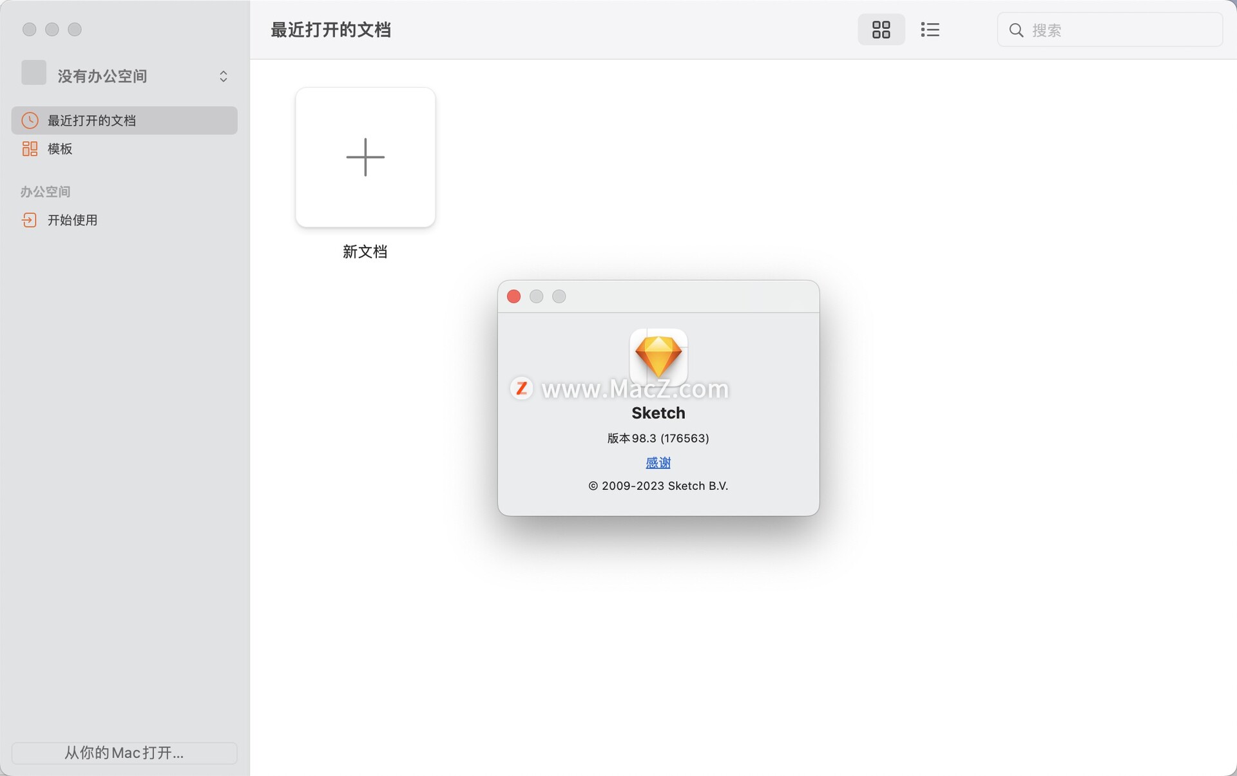
Task: Expand 办公空间 sidebar section
Action: [43, 191]
